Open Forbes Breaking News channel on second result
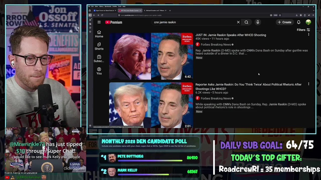The width and height of the screenshot is (321, 180). [x=216, y=98]
